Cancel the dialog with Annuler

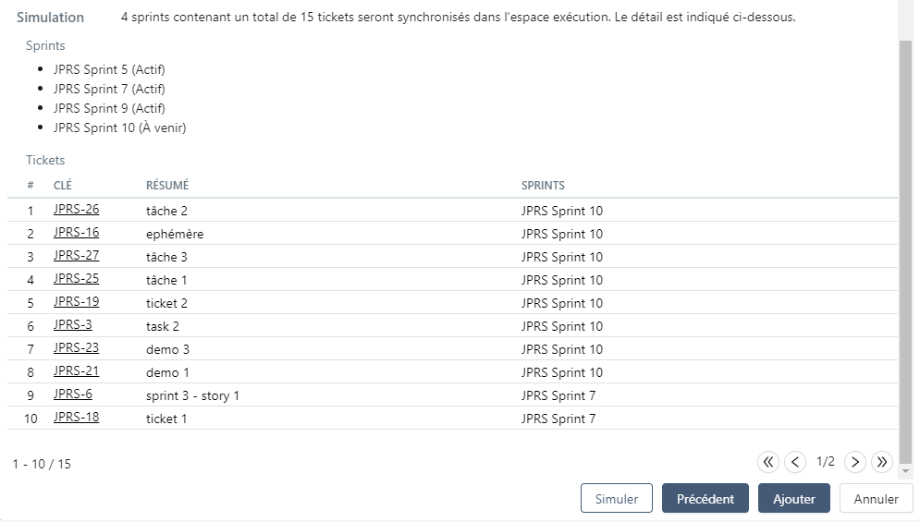coord(876,498)
